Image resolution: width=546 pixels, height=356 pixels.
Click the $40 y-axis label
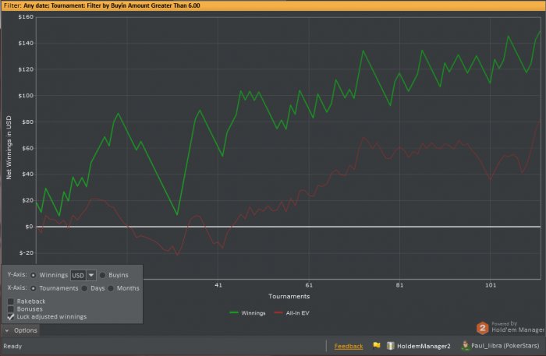(x=27, y=174)
